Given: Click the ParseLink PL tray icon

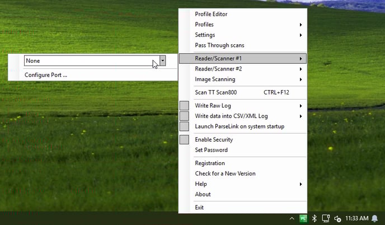Looking at the screenshot, I should [303, 218].
